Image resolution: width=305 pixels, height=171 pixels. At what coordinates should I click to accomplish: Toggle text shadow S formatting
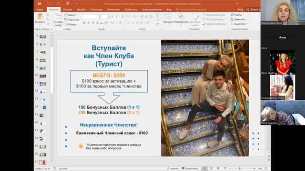point(97,23)
